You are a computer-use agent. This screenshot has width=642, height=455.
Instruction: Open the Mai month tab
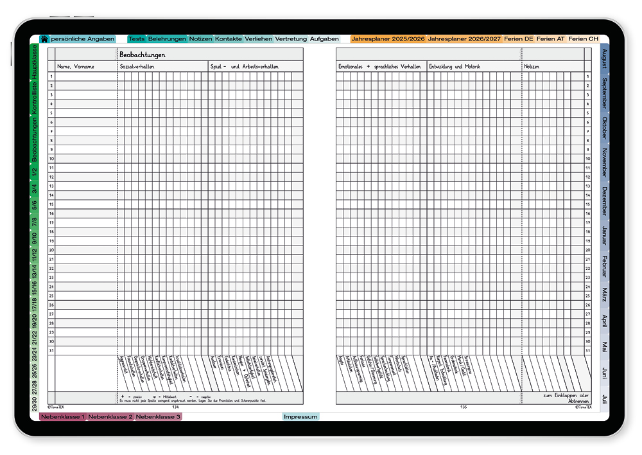click(x=604, y=347)
